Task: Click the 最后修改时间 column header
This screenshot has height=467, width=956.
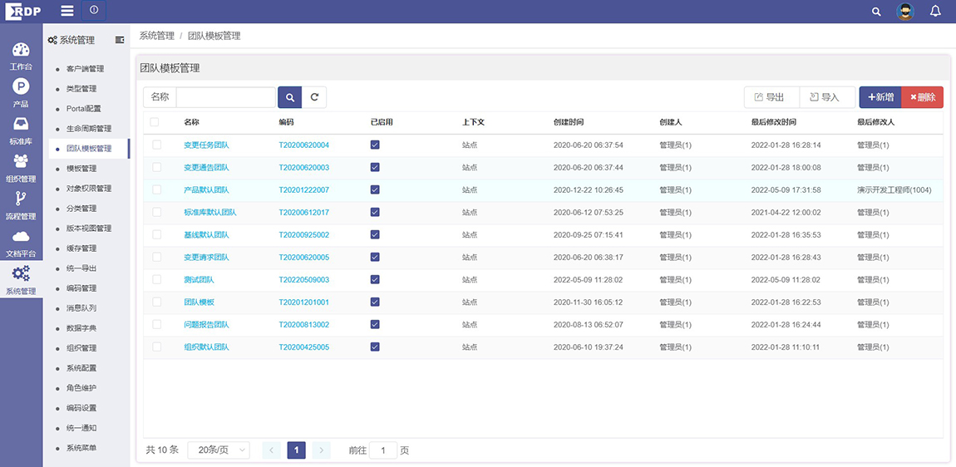Action: coord(773,122)
